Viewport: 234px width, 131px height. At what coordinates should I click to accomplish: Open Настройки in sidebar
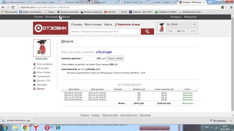[43, 68]
